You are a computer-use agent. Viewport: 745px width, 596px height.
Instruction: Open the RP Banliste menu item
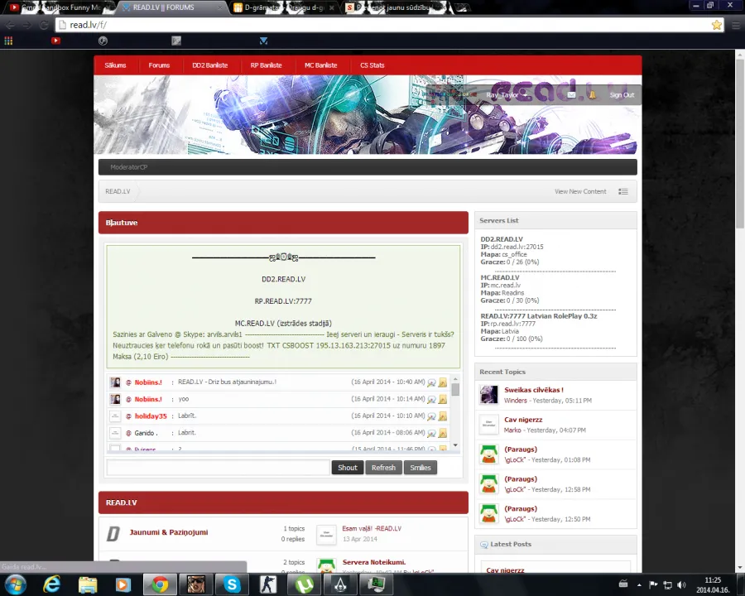266,65
